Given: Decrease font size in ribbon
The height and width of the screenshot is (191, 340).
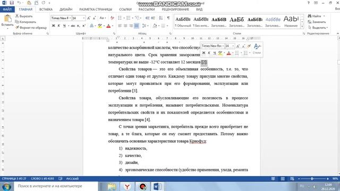Looking at the screenshot, I should 95,18.
